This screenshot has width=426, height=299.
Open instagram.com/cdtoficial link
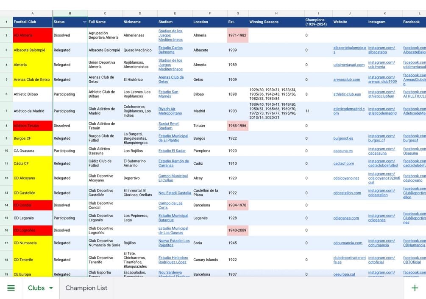[381, 260]
